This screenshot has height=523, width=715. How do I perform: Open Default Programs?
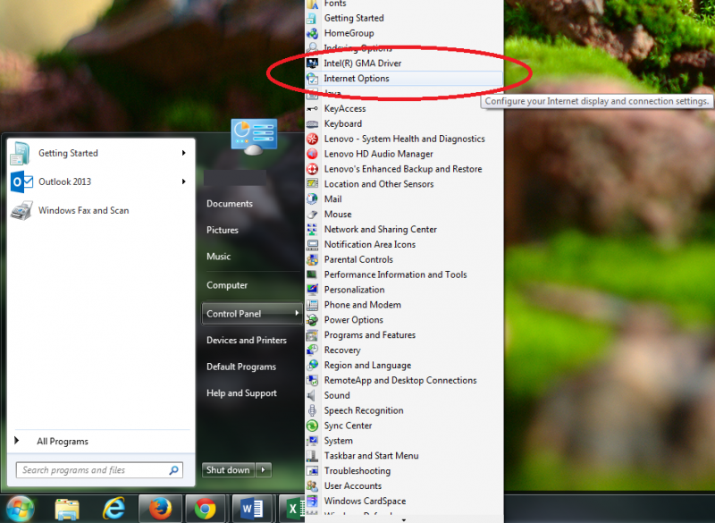coord(241,367)
